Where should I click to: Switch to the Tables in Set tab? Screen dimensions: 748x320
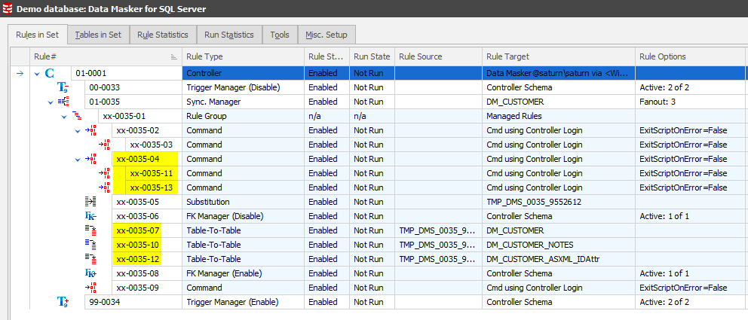(x=98, y=35)
